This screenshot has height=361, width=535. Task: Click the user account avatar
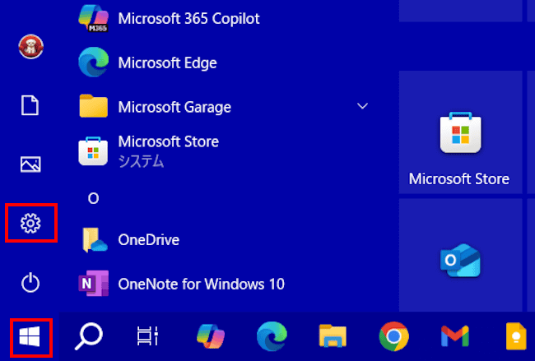tap(30, 47)
